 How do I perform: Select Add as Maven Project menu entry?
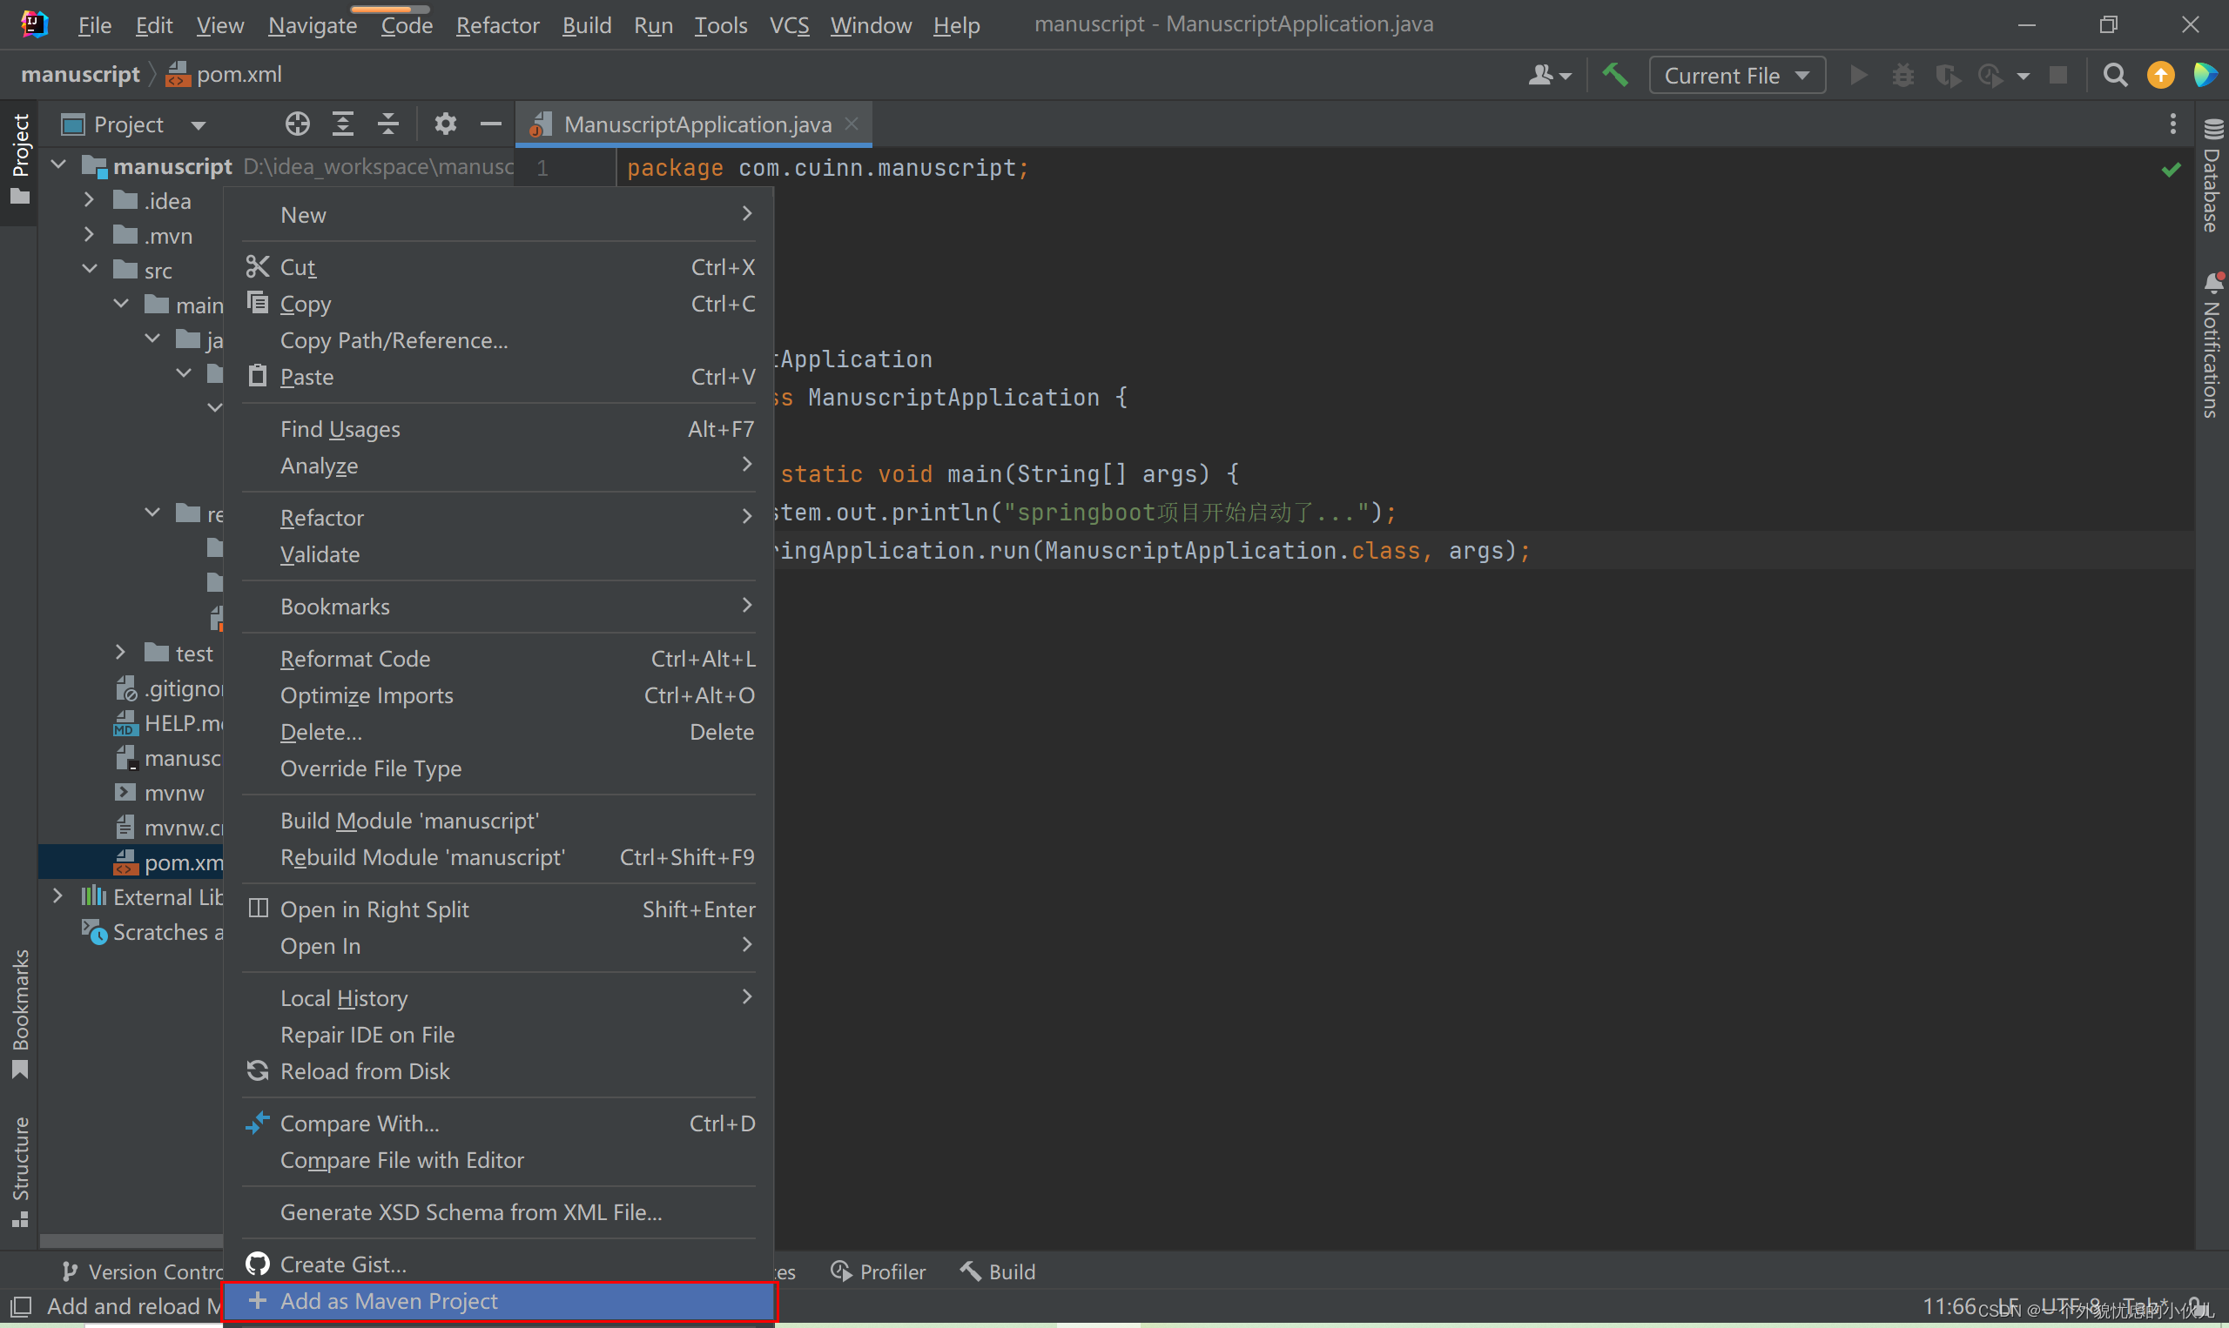[x=388, y=1300]
